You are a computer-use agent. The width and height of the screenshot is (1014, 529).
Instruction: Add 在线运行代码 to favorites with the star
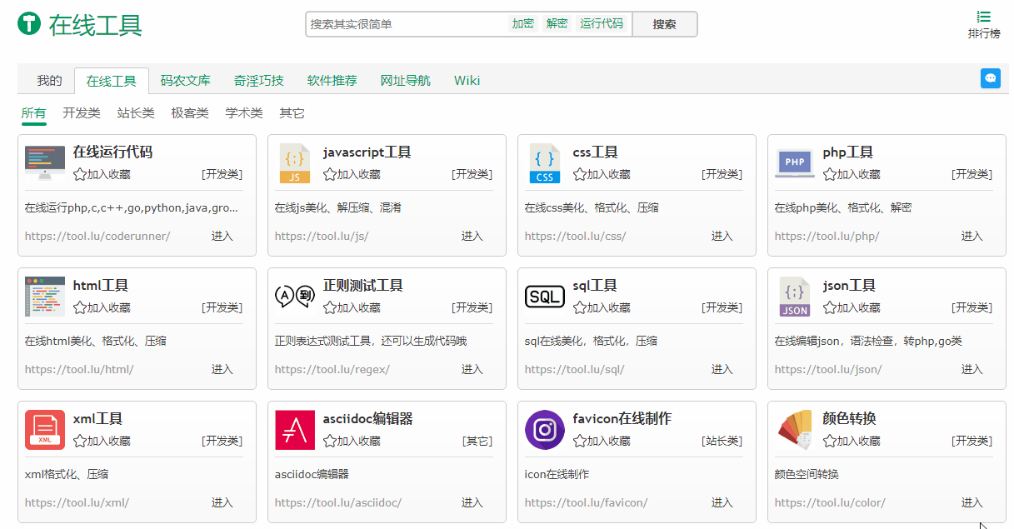pyautogui.click(x=80, y=174)
